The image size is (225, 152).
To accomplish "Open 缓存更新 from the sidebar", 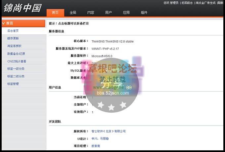I will coord(13,38).
